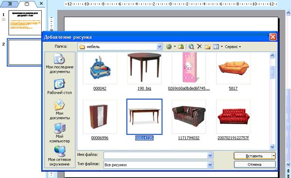Screen dimensions: 291x178
Task: Click the Delete X icon in toolbar
Action: [199, 47]
